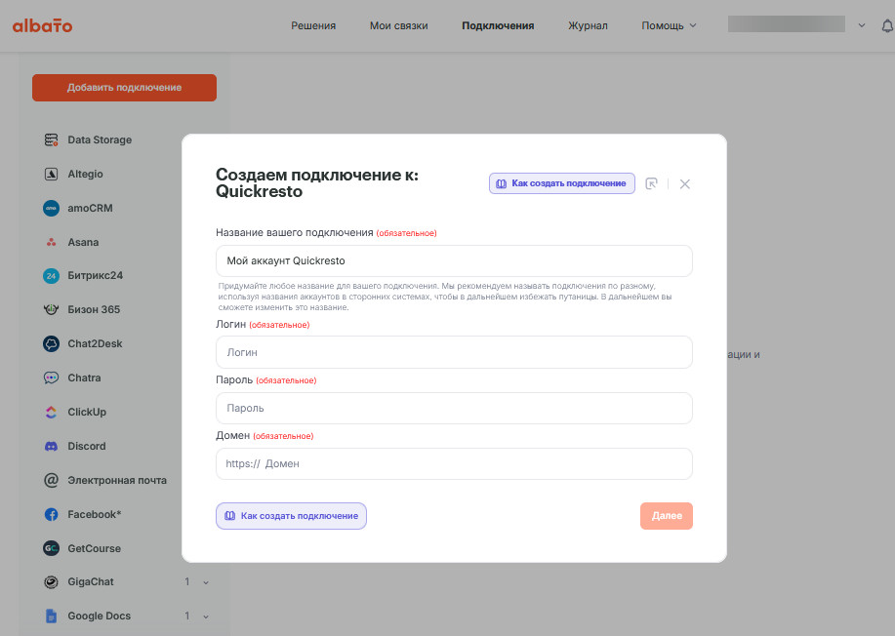The width and height of the screenshot is (895, 636).
Task: Open the account dropdown in header
Action: [861, 25]
